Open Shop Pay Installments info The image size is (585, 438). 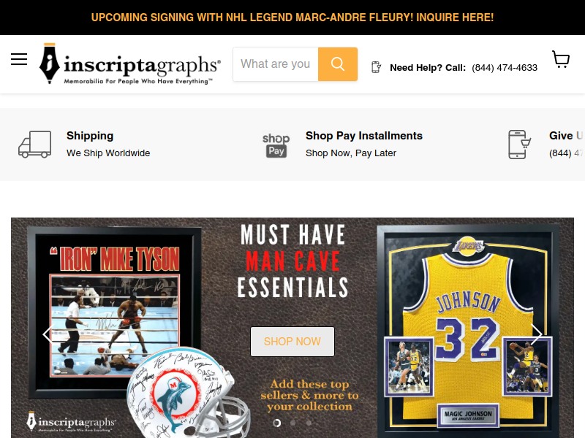coord(364,136)
